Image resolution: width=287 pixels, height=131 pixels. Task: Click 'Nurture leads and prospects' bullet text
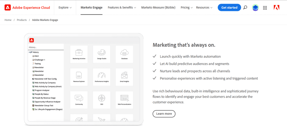(x=195, y=71)
